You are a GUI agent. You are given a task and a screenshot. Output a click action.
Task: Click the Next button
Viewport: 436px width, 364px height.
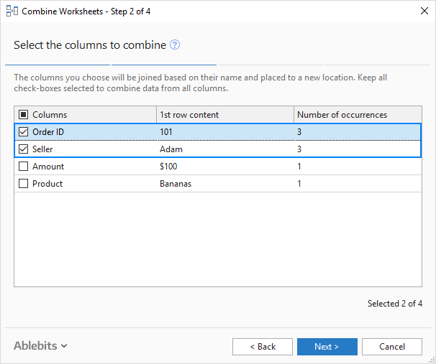tap(327, 347)
